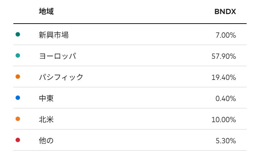This screenshot has height=157, width=260.
Task: Click the BNDX column header
Action: (225, 12)
